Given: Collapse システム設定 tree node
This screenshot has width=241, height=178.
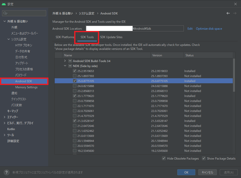Looking at the screenshot, I should 8,39.
